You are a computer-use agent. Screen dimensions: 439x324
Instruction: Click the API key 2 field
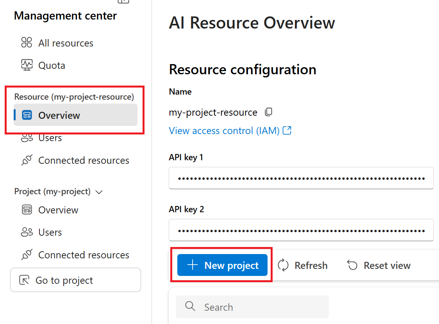click(301, 230)
